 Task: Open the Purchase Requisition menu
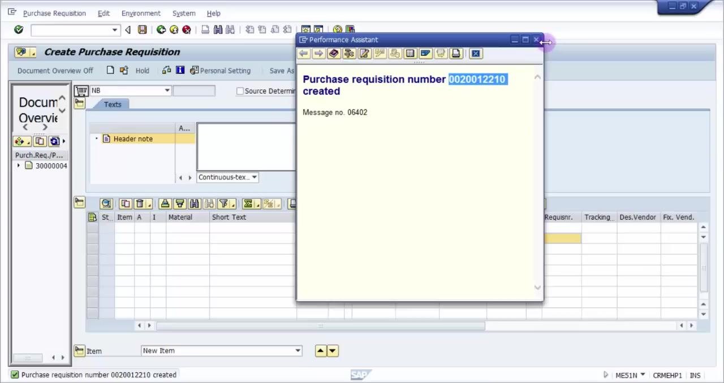pyautogui.click(x=54, y=13)
